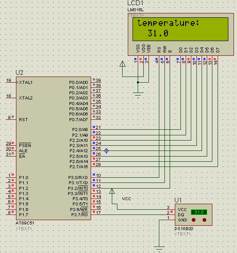Click the DS18B20 temperature increase (up arrow) button
Viewport: 237px width, 253px height.
click(204, 220)
